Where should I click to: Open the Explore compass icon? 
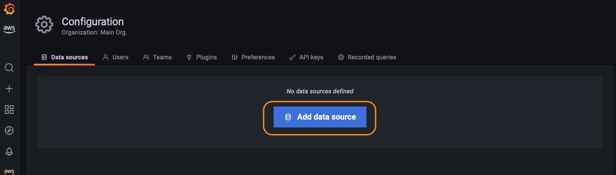tap(9, 130)
